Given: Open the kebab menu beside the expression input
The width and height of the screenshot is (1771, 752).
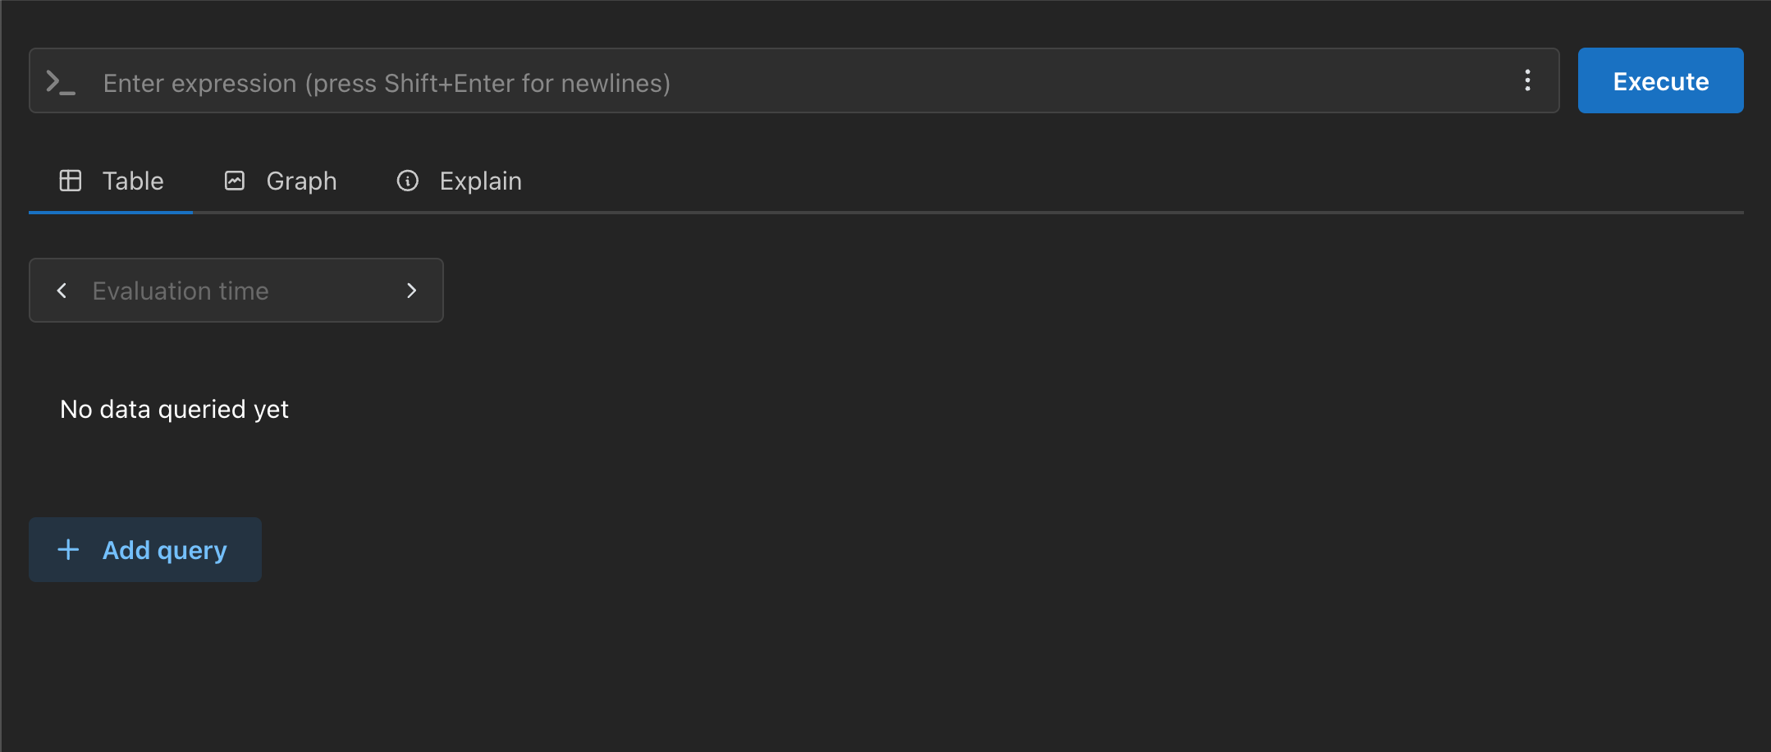Looking at the screenshot, I should tap(1527, 80).
